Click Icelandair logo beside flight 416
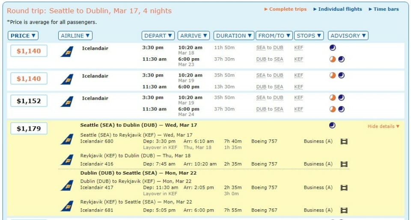 point(67,160)
